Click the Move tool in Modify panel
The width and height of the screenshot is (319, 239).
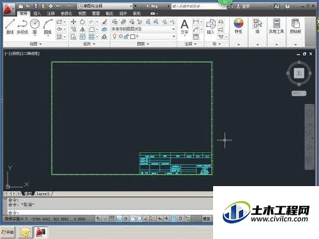(73, 22)
